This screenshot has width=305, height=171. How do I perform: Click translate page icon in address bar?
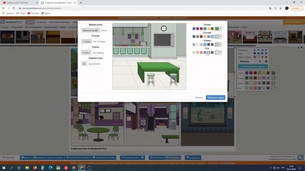pos(270,9)
